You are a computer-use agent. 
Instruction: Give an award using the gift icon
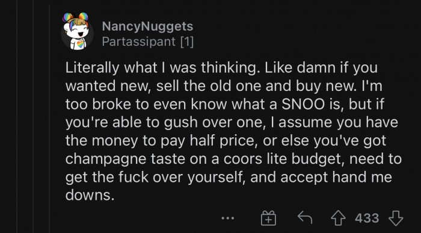(268, 218)
